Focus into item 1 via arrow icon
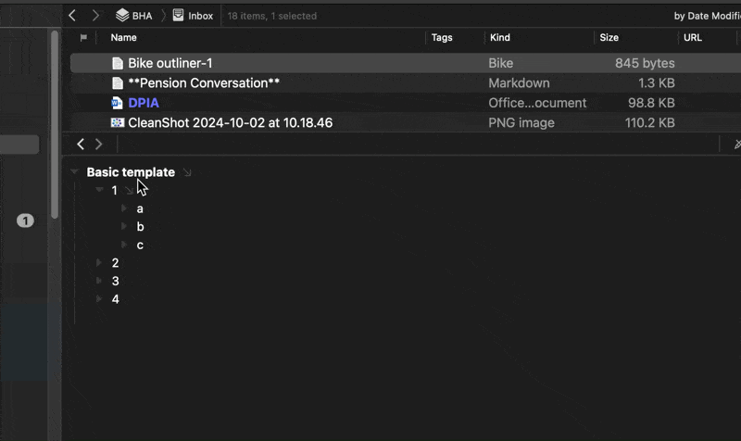This screenshot has width=741, height=441. (129, 191)
